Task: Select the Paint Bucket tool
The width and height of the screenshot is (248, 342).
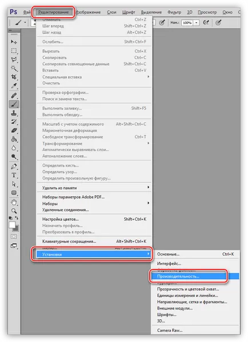Action: click(14, 140)
